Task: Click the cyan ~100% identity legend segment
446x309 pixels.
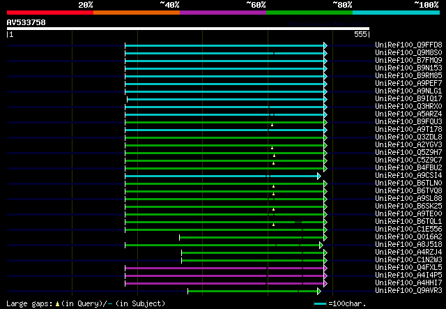Action: (x=397, y=13)
